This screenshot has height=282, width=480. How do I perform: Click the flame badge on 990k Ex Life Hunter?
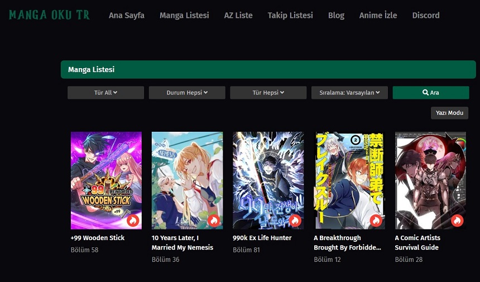pyautogui.click(x=295, y=220)
